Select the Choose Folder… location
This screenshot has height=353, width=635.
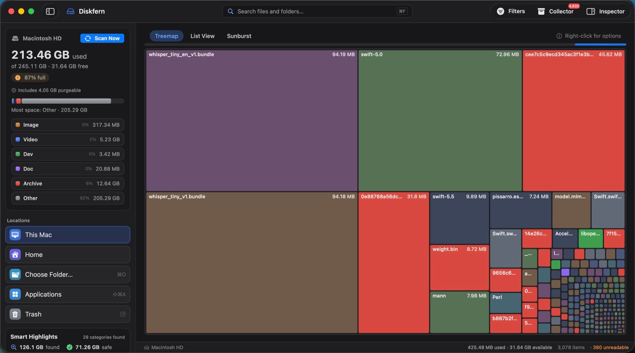coord(68,274)
